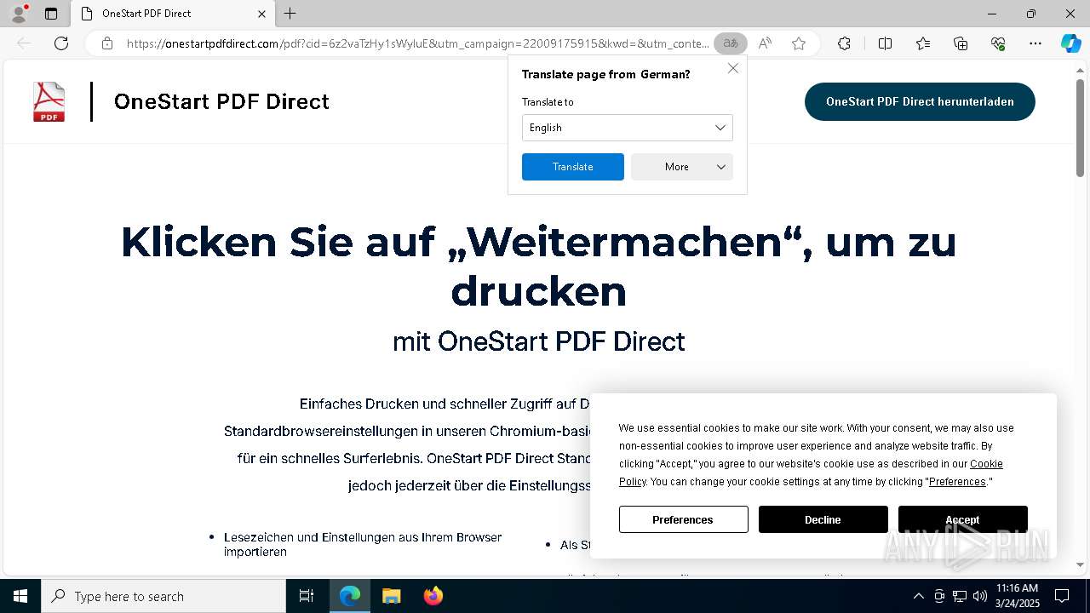Click the blue Translate button
The image size is (1090, 613).
tap(573, 167)
